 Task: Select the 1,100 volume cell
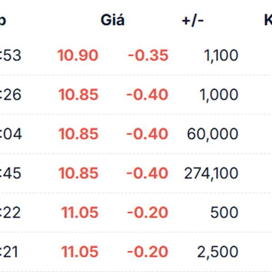click(x=221, y=56)
